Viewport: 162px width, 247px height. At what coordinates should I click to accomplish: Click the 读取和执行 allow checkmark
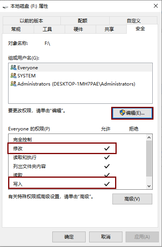(107, 157)
